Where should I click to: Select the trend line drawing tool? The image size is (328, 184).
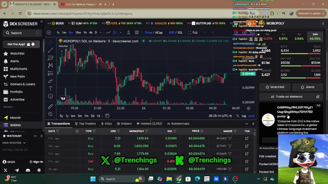pyautogui.click(x=50, y=50)
